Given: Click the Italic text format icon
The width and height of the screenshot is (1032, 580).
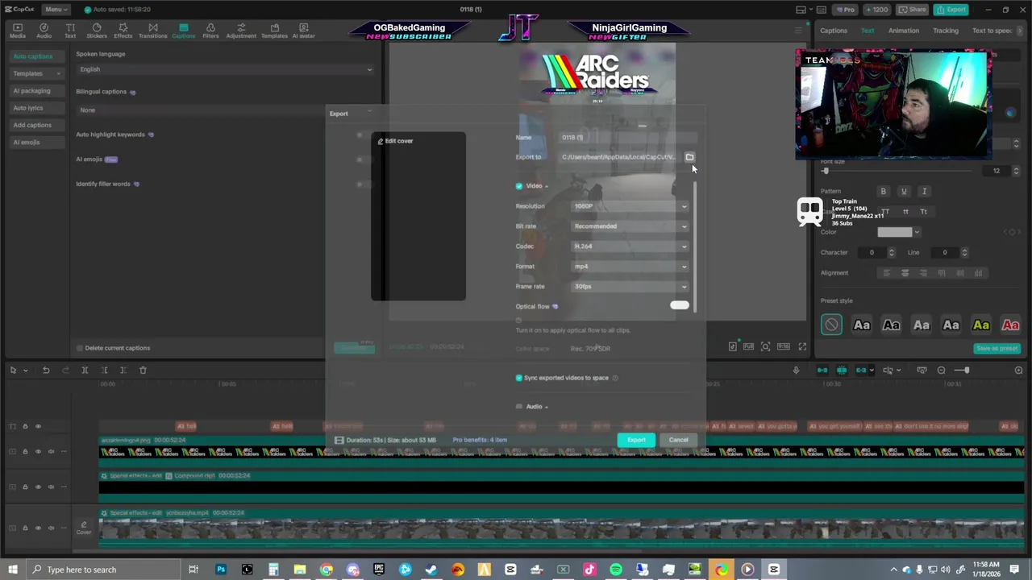Looking at the screenshot, I should click(925, 192).
